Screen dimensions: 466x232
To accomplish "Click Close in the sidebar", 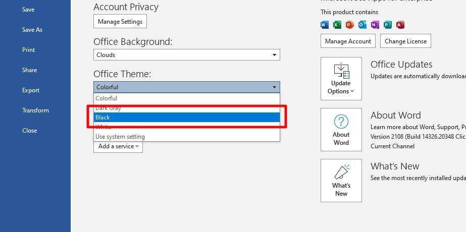I will point(29,131).
